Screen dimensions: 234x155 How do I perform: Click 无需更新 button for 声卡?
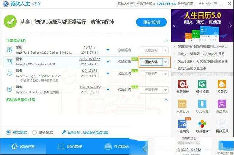pos(151,74)
